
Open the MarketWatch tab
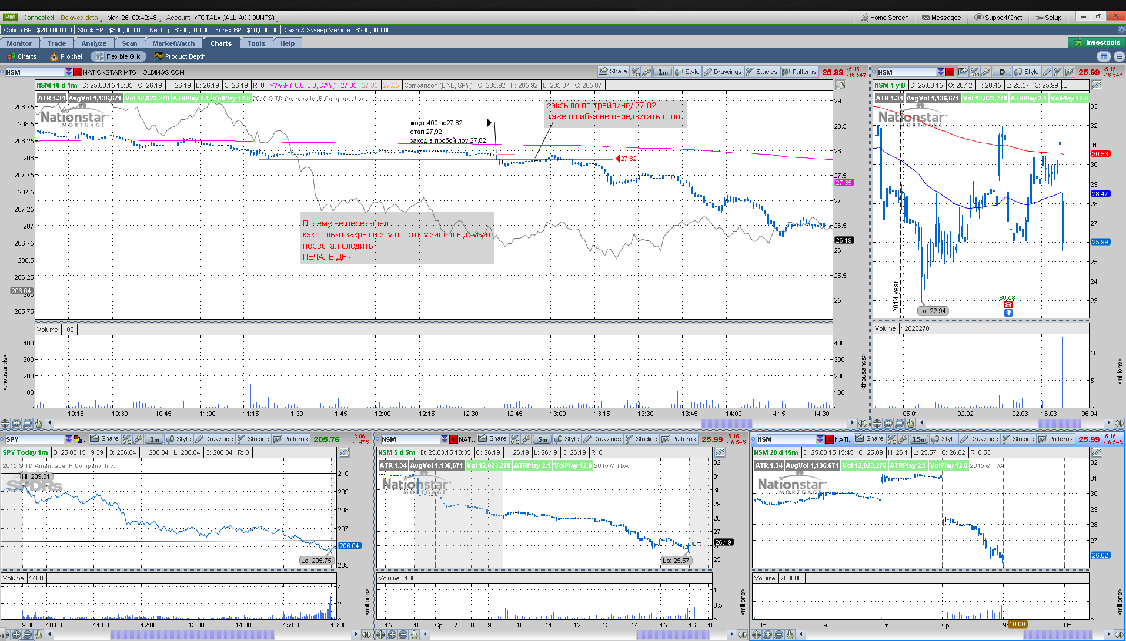click(173, 43)
